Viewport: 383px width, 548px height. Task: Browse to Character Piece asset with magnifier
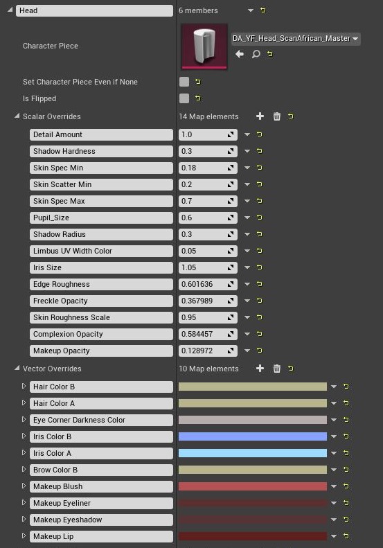click(x=256, y=54)
